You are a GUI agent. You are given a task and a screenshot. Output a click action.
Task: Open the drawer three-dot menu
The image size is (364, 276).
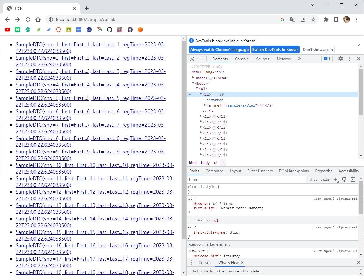click(192, 262)
